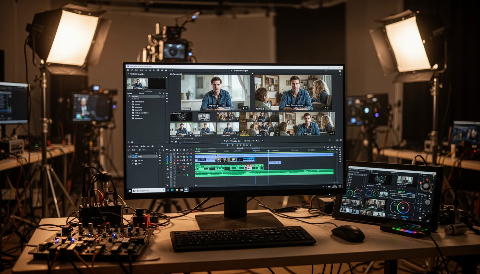480x274 pixels.
Task: Click round grey knob below tablet jog dial
Action: (x=427, y=202)
